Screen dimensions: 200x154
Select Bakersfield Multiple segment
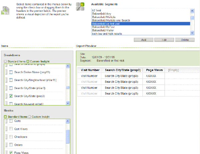(x=141, y=17)
